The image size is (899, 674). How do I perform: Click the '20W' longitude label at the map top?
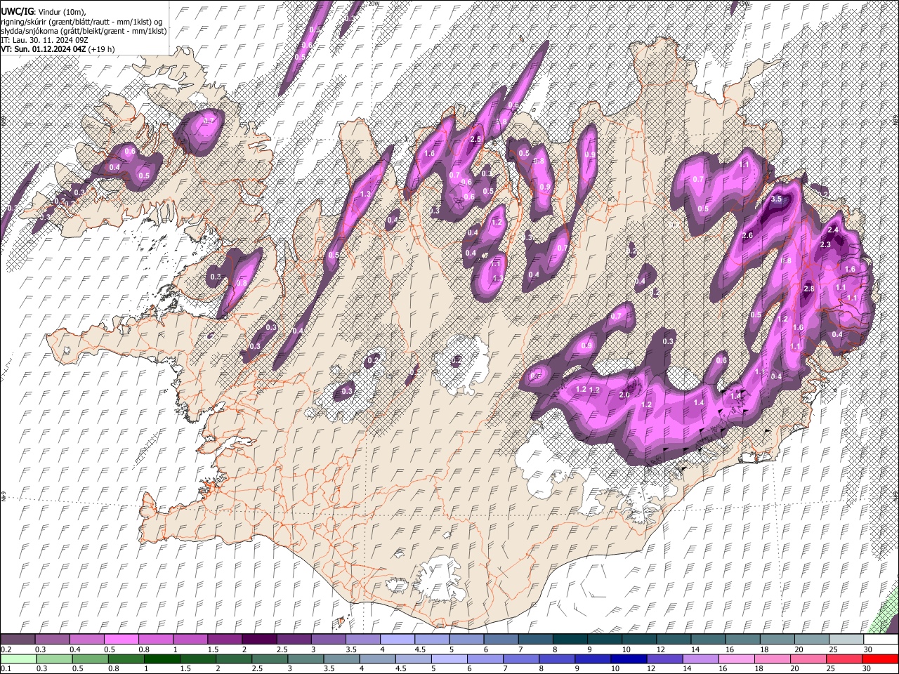pyautogui.click(x=374, y=4)
